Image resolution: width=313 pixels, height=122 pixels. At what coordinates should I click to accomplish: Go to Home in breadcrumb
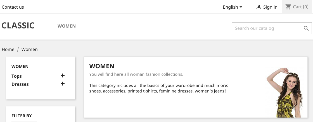(x=8, y=49)
